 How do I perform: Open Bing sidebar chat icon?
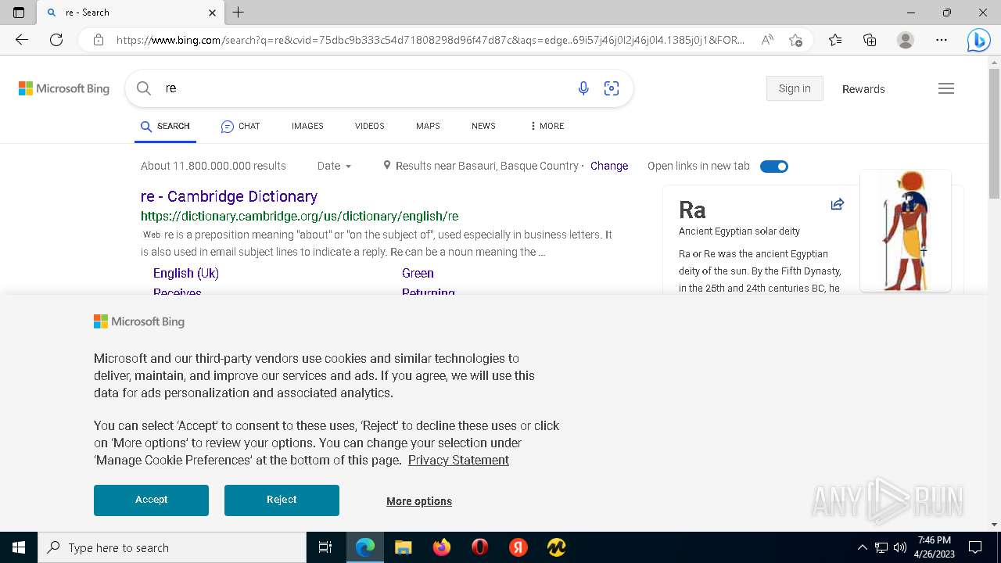pyautogui.click(x=978, y=40)
